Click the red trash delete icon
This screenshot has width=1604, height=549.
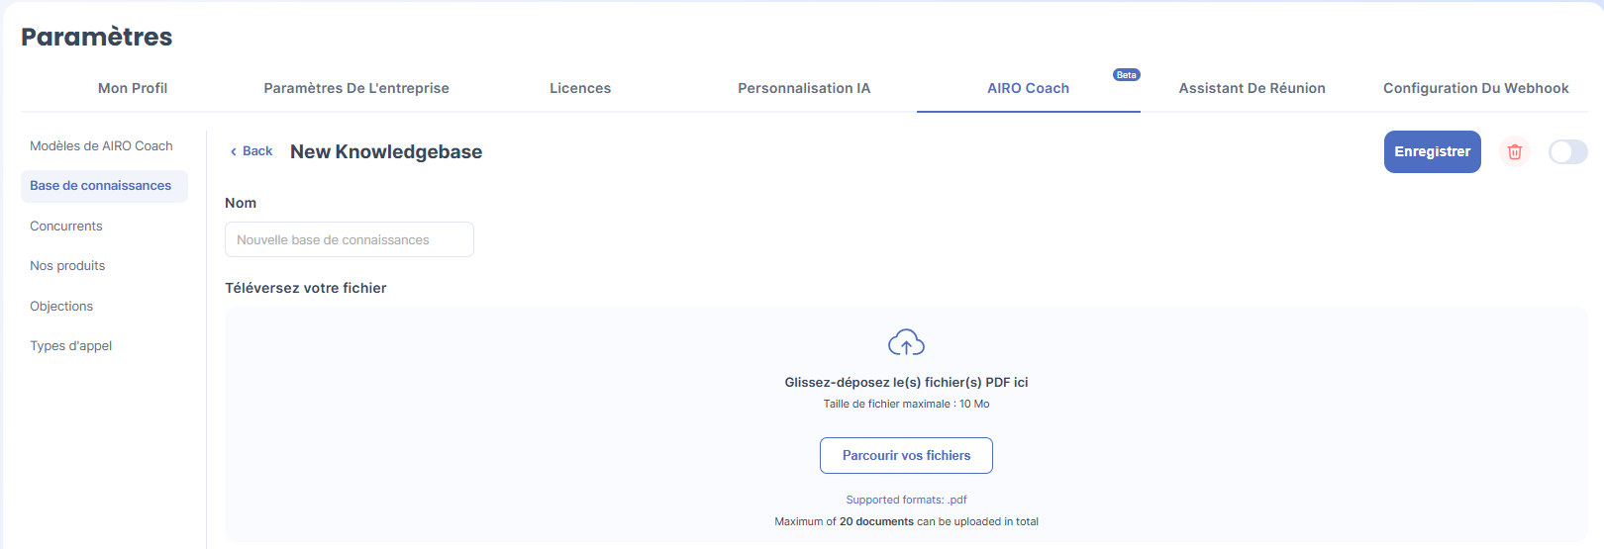[1514, 151]
